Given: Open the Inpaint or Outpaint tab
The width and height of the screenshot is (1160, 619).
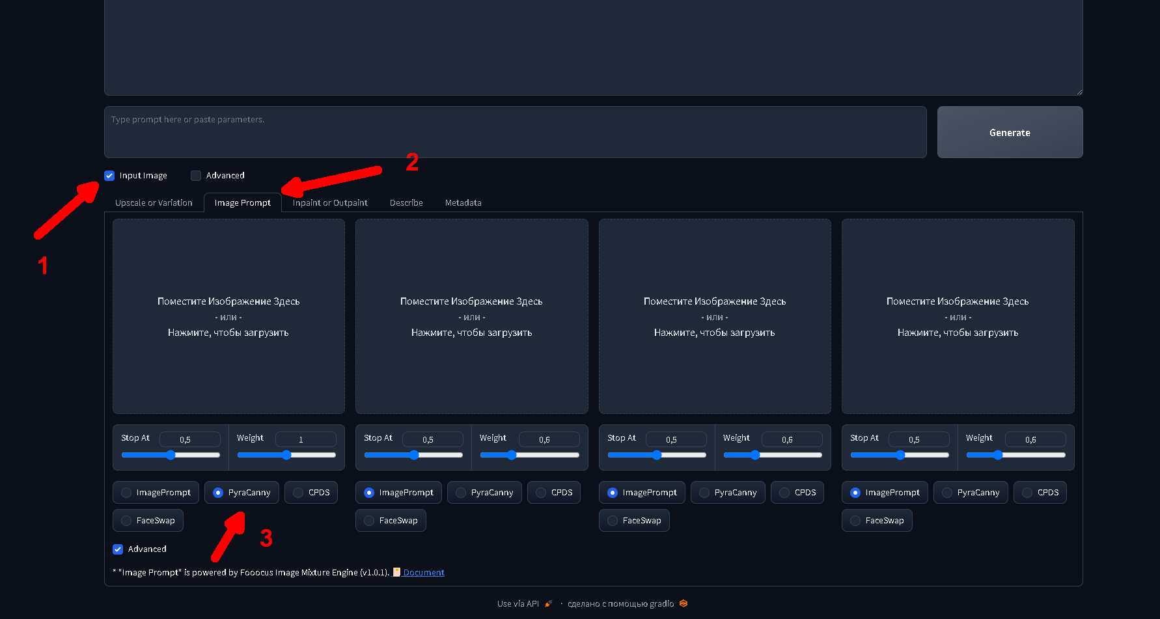Looking at the screenshot, I should coord(330,203).
